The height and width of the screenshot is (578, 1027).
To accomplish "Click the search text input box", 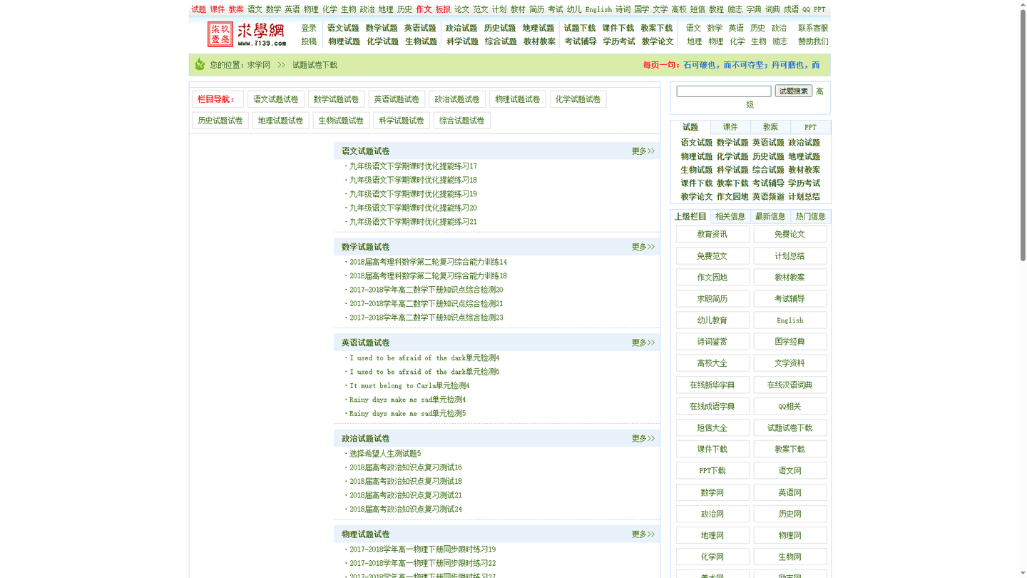I will 724,91.
